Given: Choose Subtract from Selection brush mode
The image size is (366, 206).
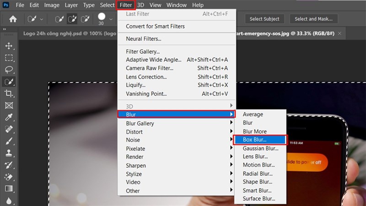Looking at the screenshot, I should point(85,19).
